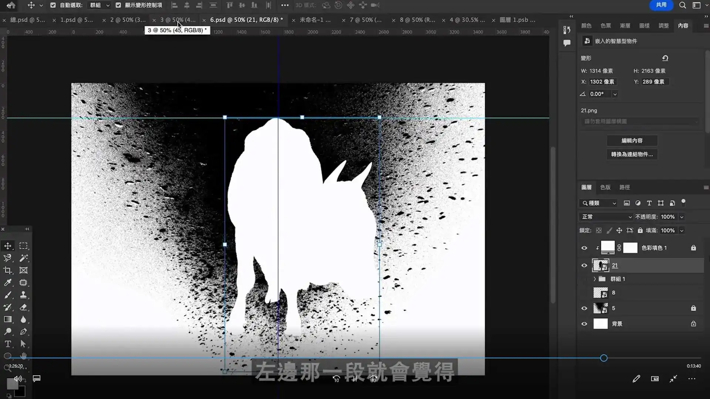The height and width of the screenshot is (399, 710).
Task: Uncheck the 自動選取 checkbox
Action: 53,5
